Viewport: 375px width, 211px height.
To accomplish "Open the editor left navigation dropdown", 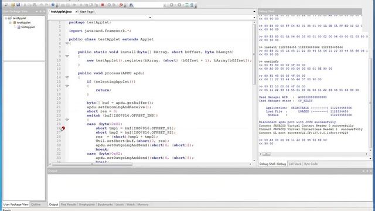I will pos(150,18).
